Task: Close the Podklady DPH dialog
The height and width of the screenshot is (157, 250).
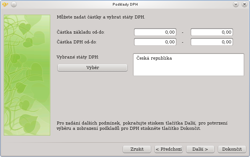Action: coord(244,4)
